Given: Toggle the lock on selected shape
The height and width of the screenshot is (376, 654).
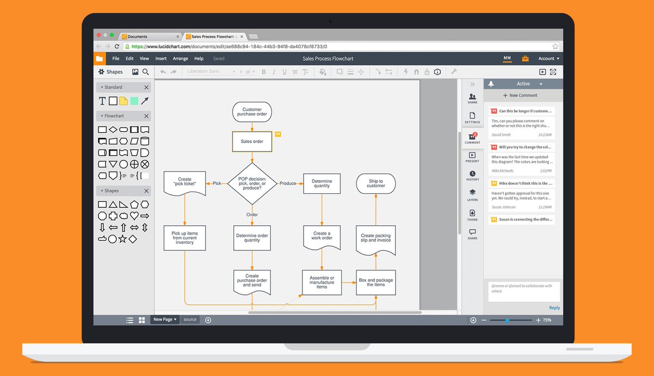Looking at the screenshot, I should pos(427,71).
